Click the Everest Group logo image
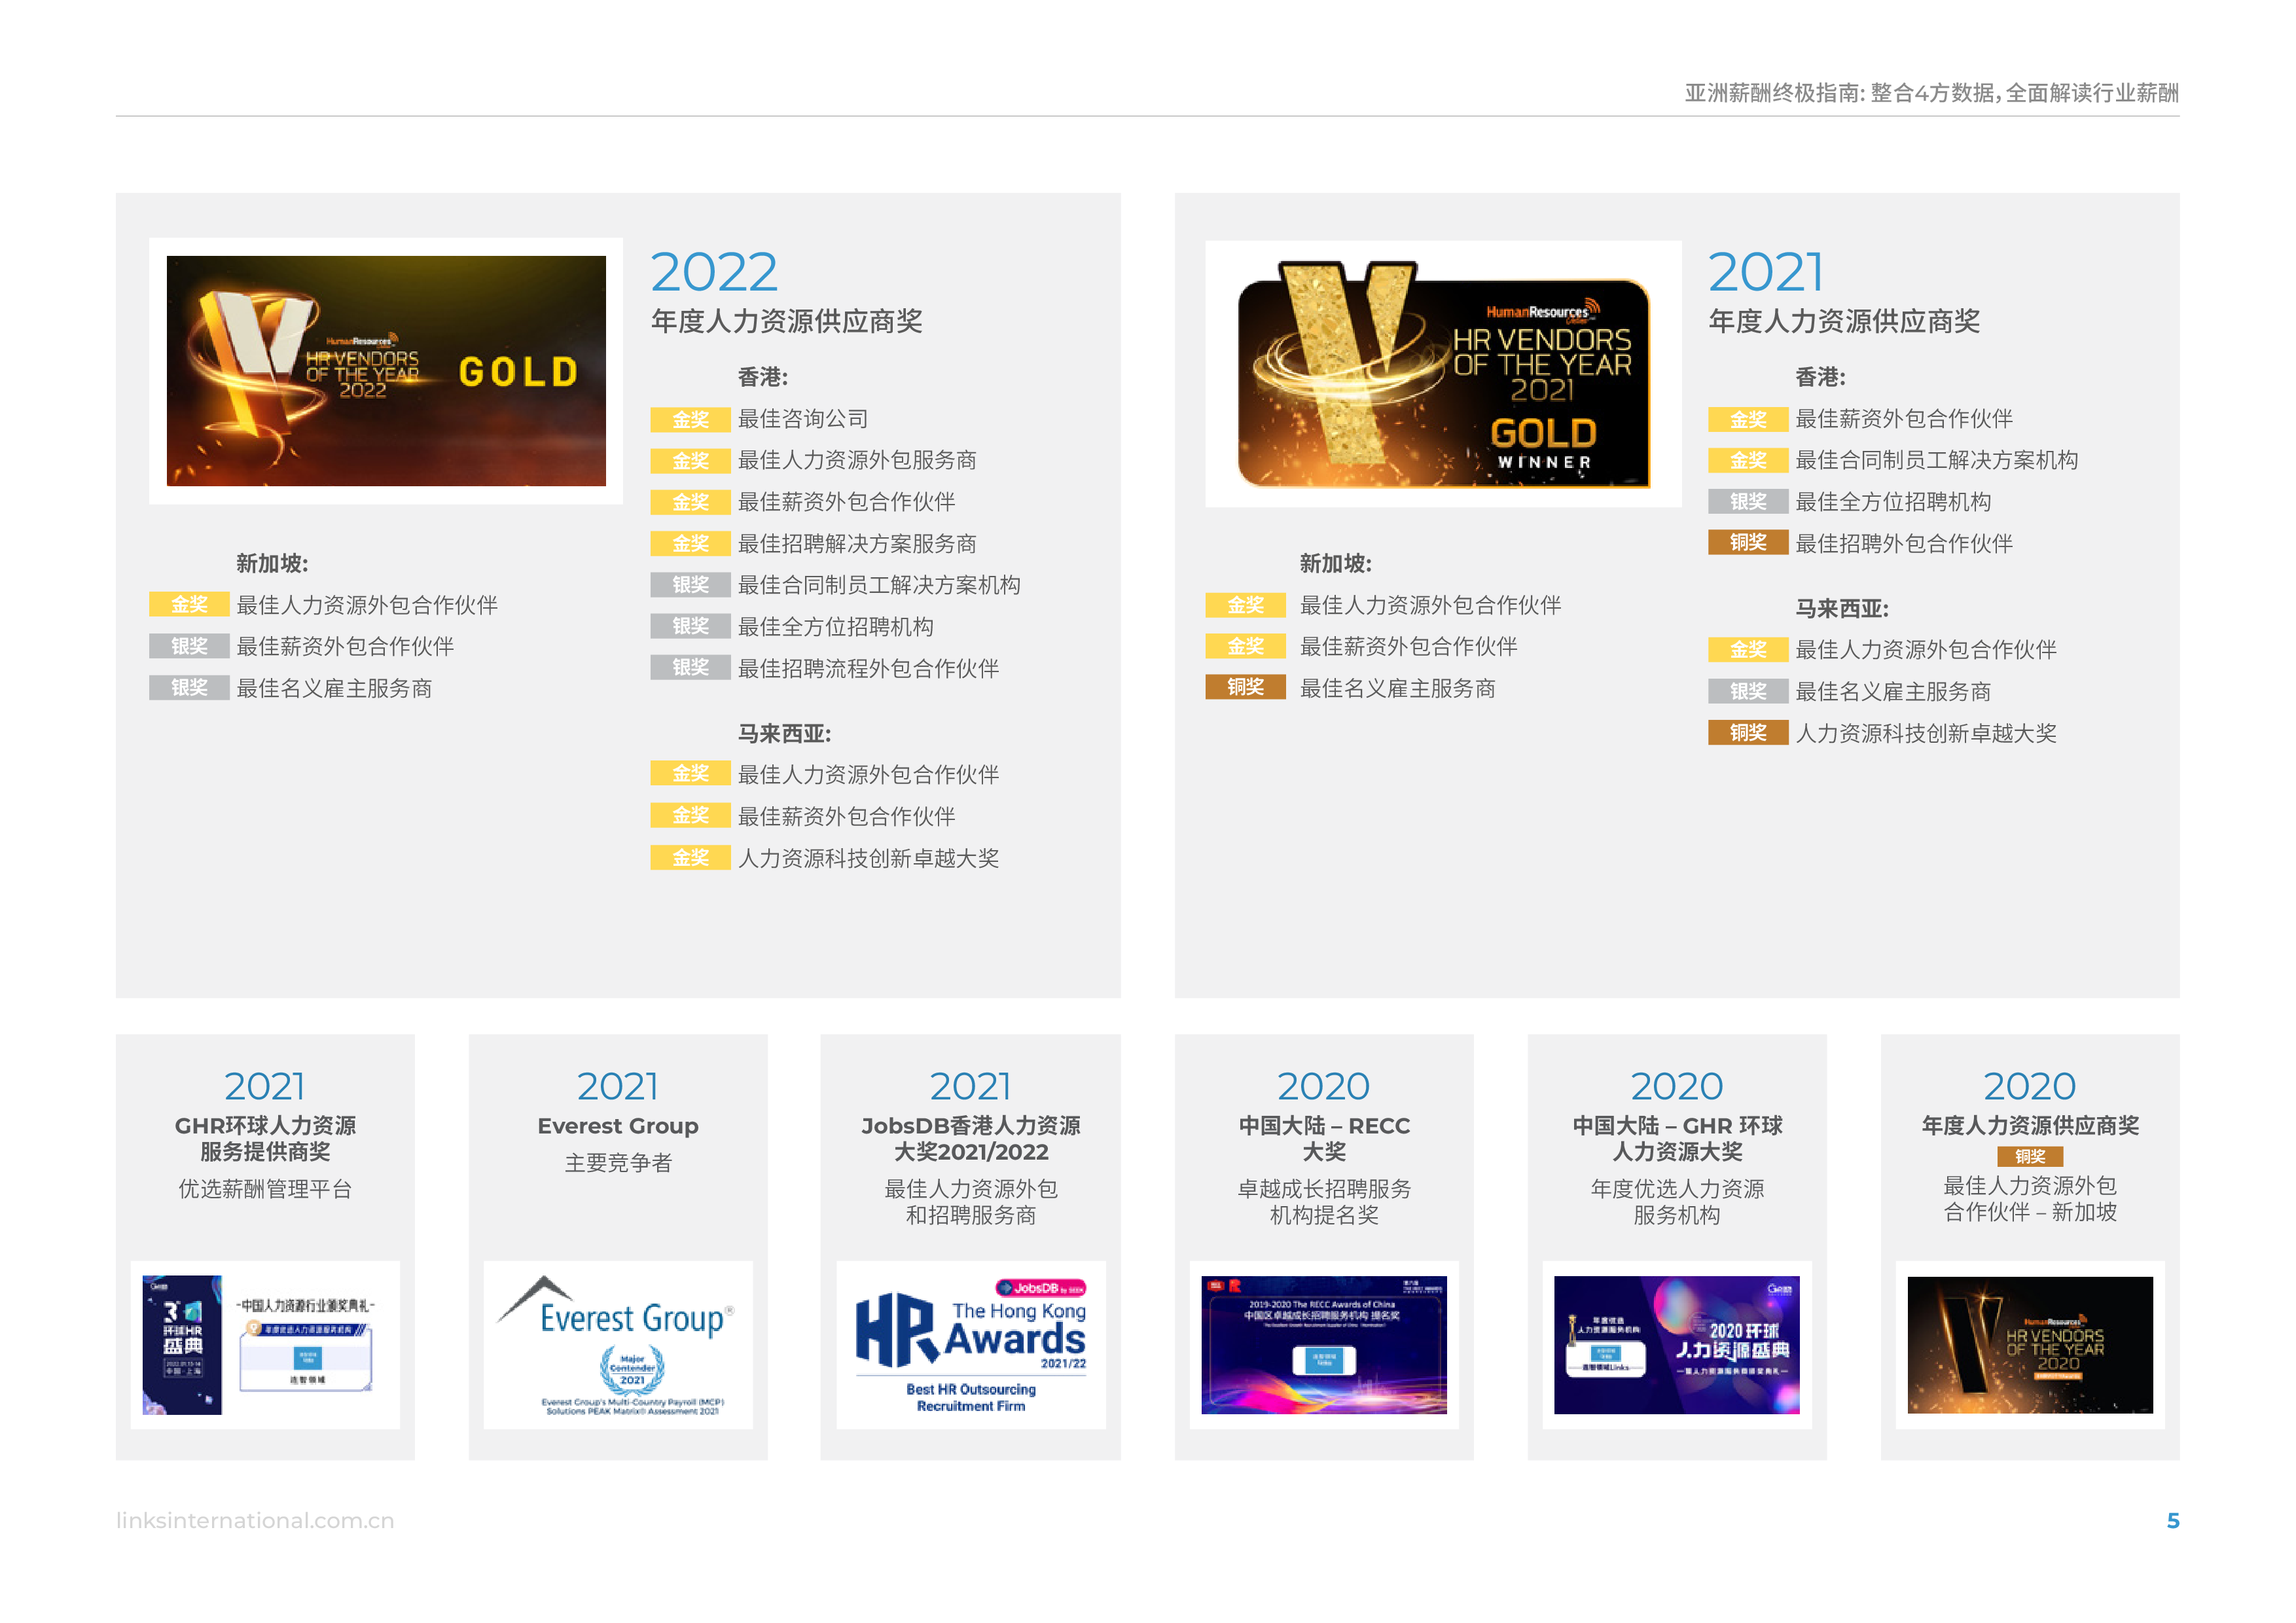 point(618,1345)
